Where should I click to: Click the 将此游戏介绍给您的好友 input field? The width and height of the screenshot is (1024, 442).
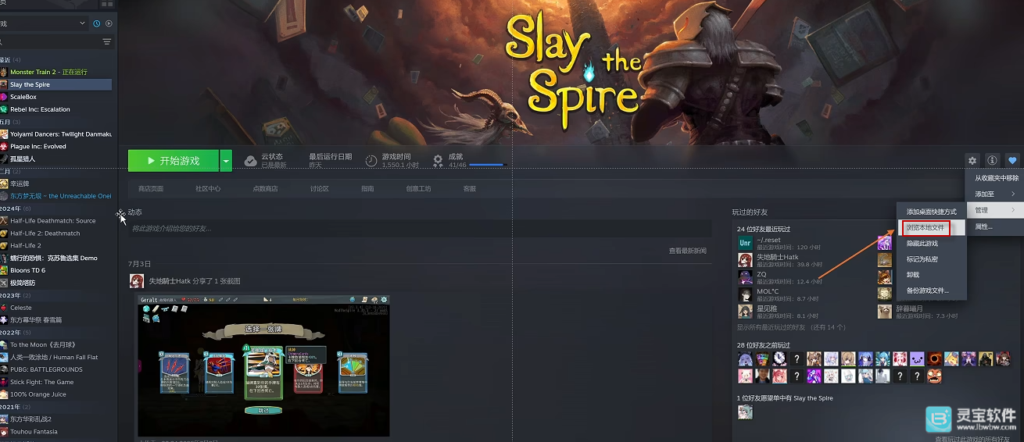pos(420,228)
